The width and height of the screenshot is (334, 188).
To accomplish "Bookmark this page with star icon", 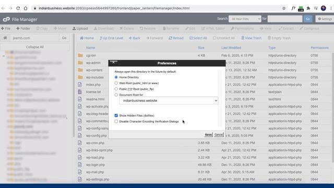I will (x=284, y=8).
